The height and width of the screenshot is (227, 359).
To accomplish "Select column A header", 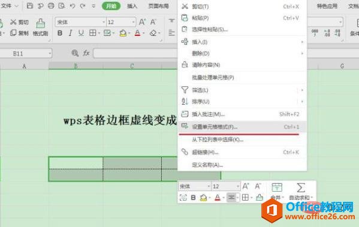I will pyautogui.click(x=24, y=66).
